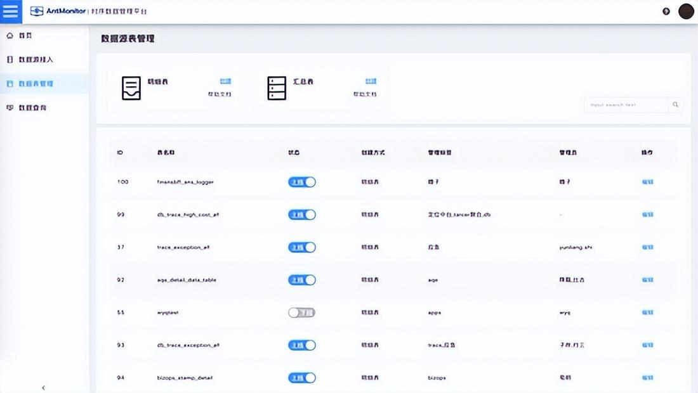Focus the 'input search text' field
The image size is (698, 393).
click(626, 105)
